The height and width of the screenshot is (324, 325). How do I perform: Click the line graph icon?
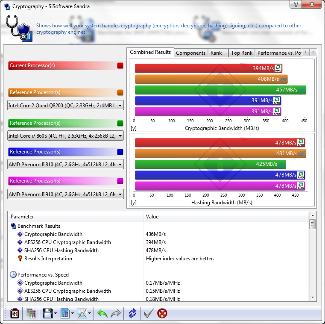pyautogui.click(x=82, y=313)
